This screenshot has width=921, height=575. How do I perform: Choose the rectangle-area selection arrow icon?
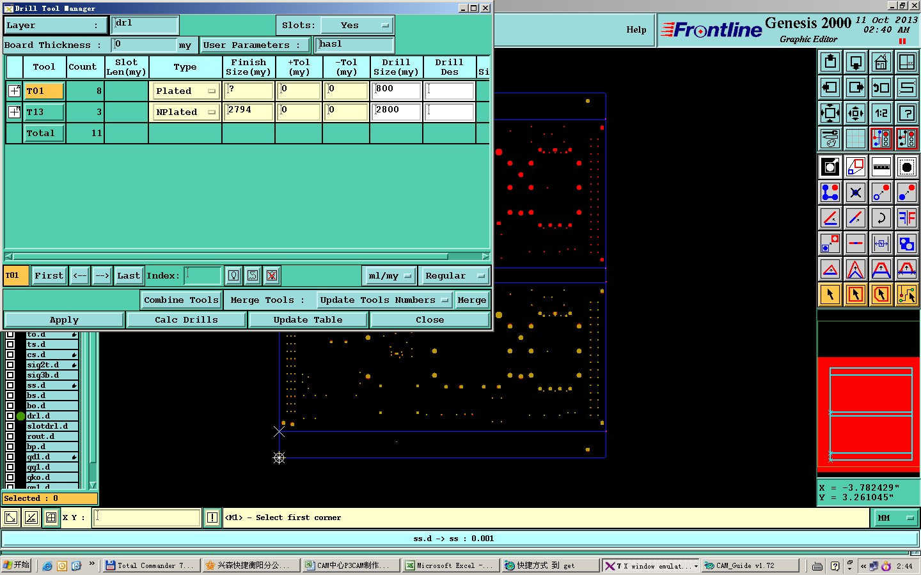(855, 295)
